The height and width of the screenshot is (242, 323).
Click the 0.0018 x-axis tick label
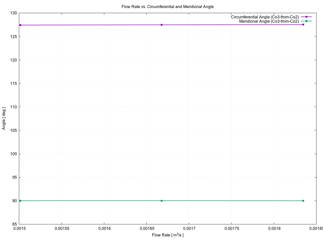tap(274, 229)
